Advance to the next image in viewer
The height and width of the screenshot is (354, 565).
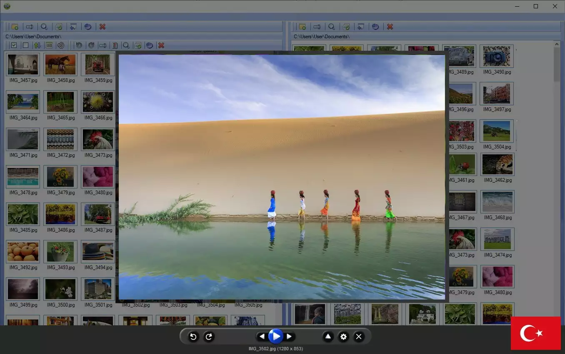[289, 337]
